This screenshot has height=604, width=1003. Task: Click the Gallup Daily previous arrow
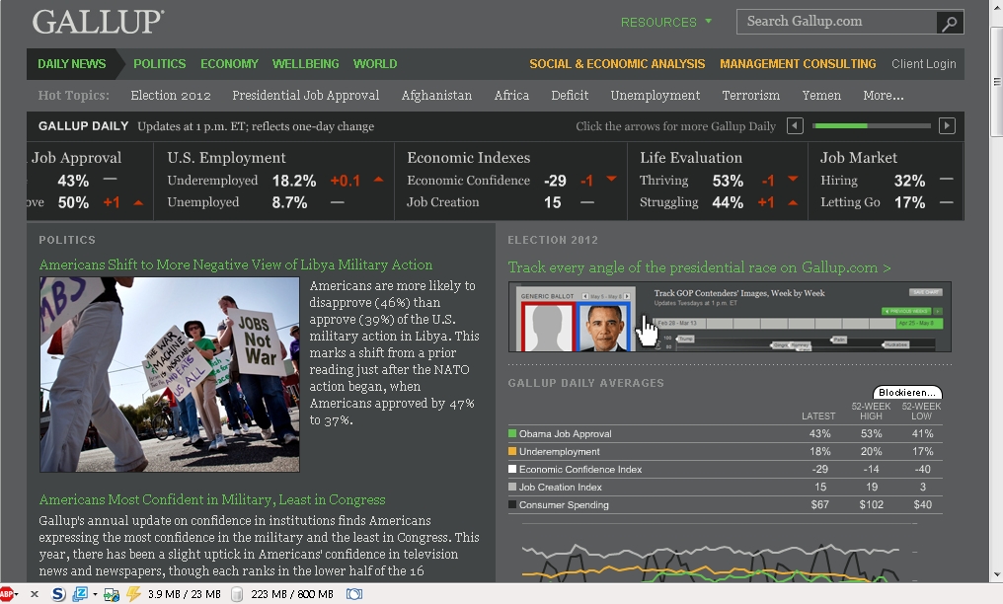795,126
